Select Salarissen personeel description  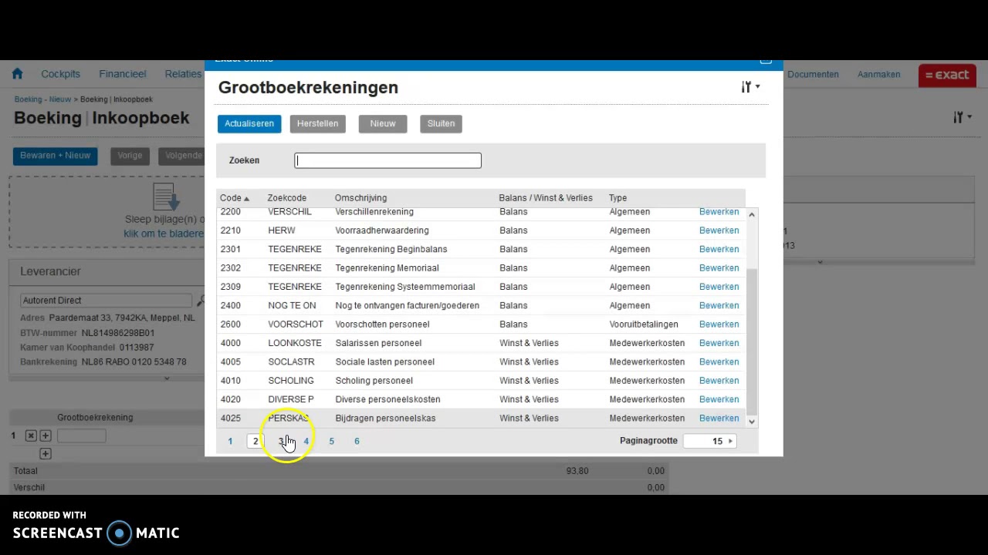(378, 343)
